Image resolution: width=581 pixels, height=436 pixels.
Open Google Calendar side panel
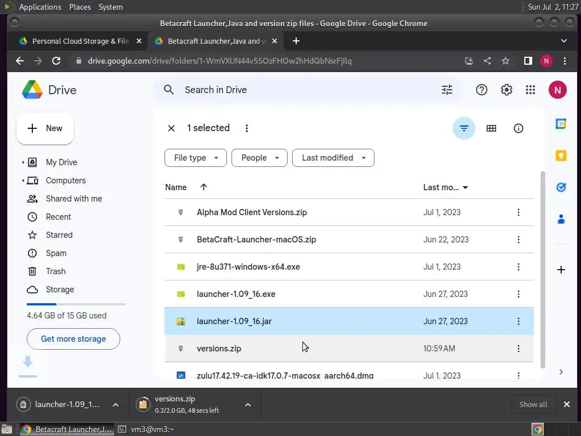click(561, 124)
